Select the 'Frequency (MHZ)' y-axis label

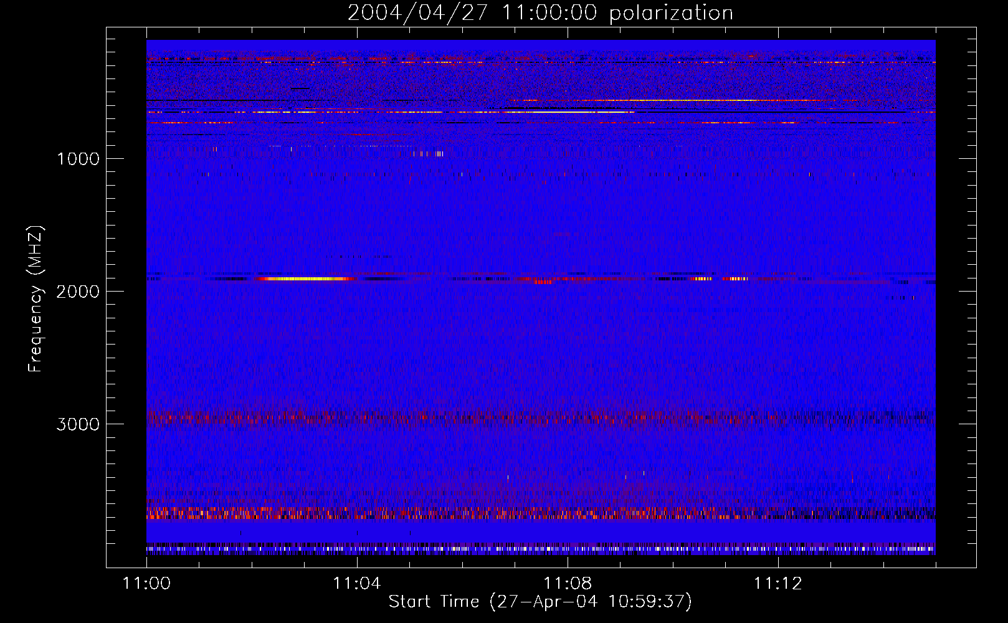coord(36,299)
